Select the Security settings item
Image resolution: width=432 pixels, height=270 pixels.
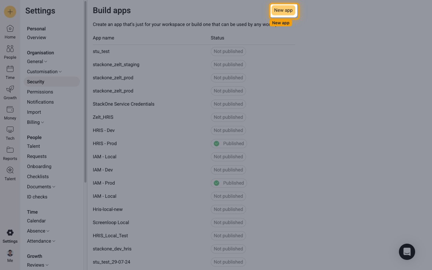click(52, 82)
